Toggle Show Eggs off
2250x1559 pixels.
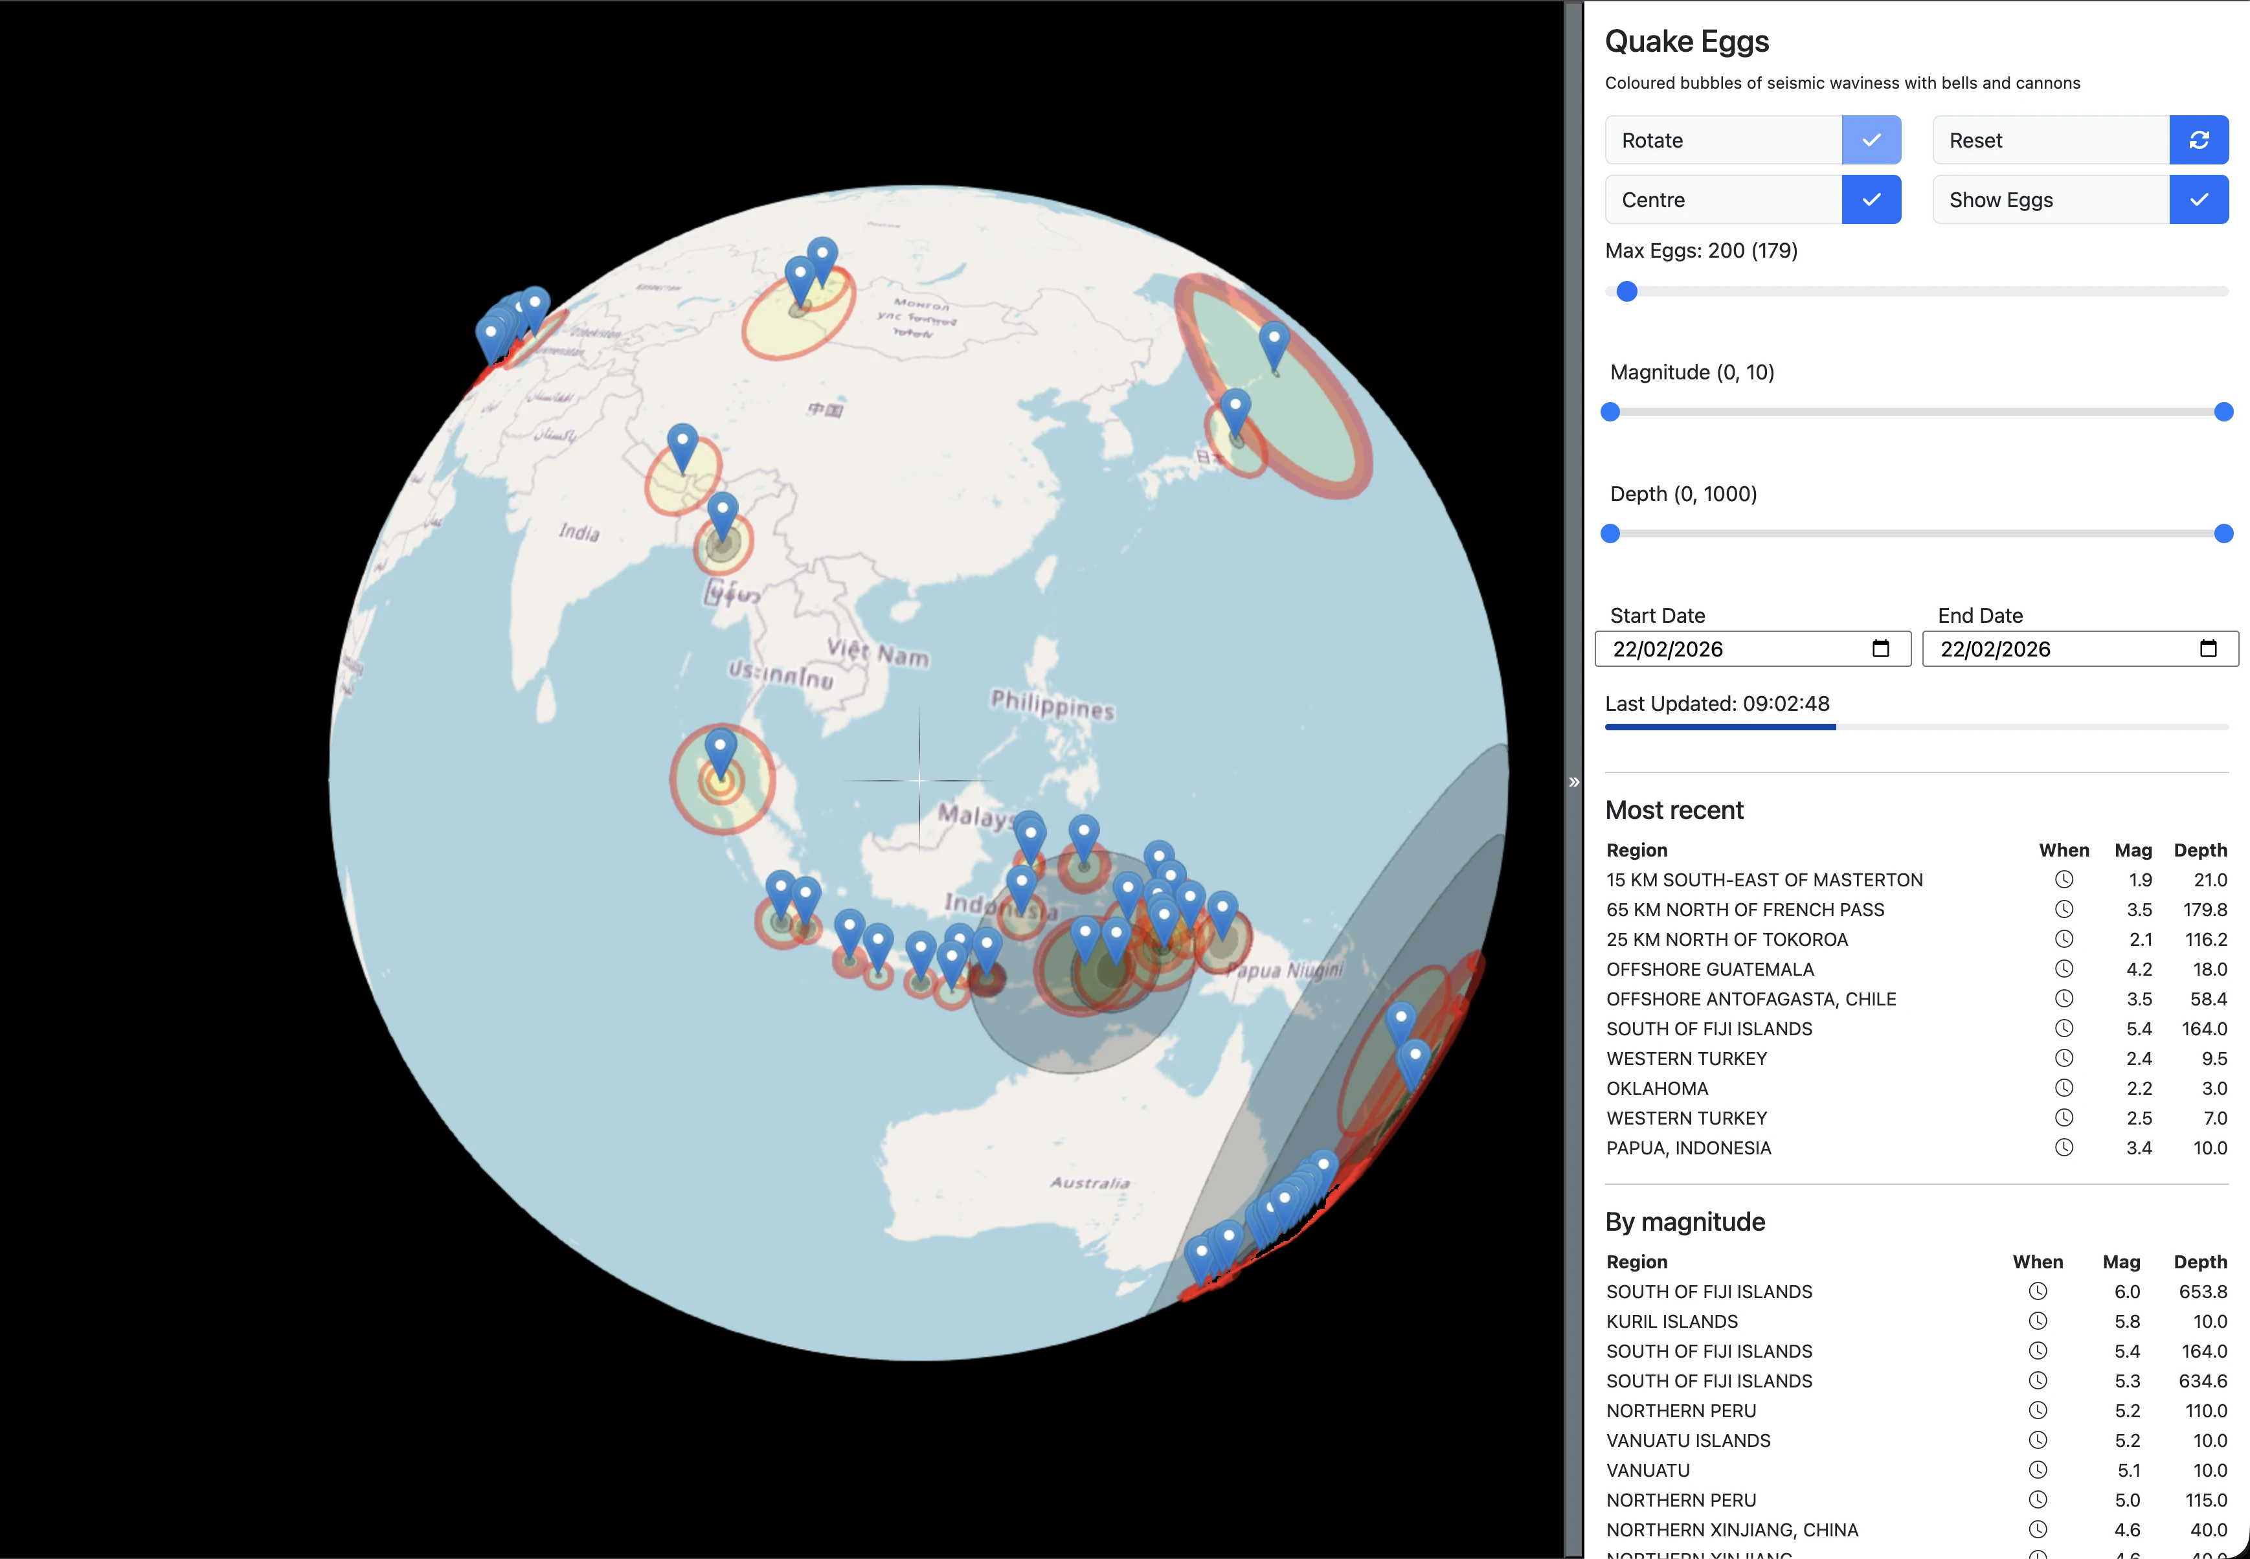point(2199,199)
